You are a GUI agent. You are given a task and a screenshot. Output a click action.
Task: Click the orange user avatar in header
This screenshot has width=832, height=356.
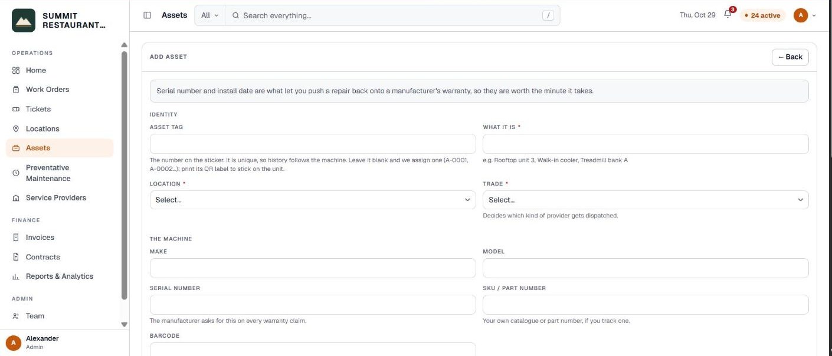(801, 15)
